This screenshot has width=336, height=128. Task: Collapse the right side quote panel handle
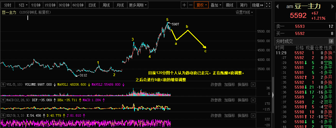(273, 95)
